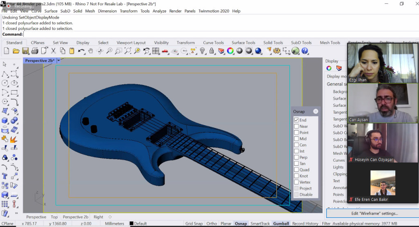The image size is (419, 227).
Task: Toggle Gumball in the status bar
Action: (x=281, y=224)
